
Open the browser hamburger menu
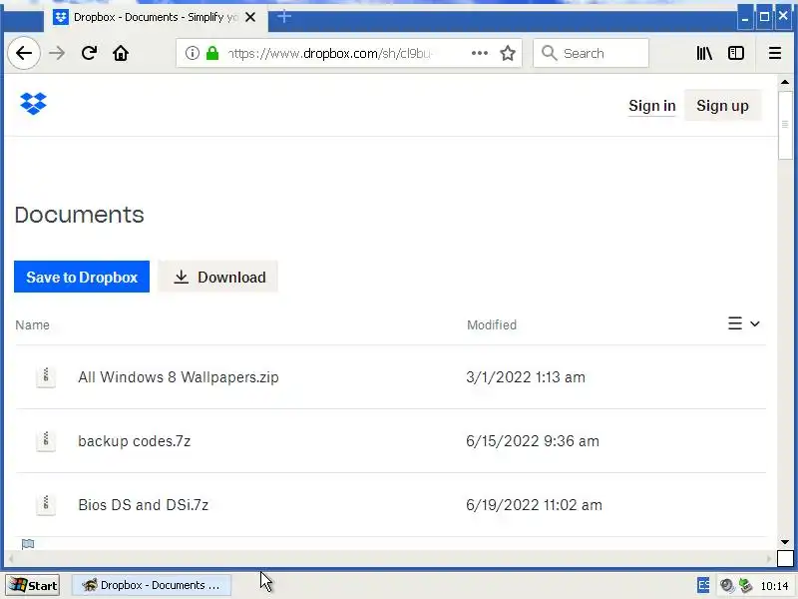[775, 53]
